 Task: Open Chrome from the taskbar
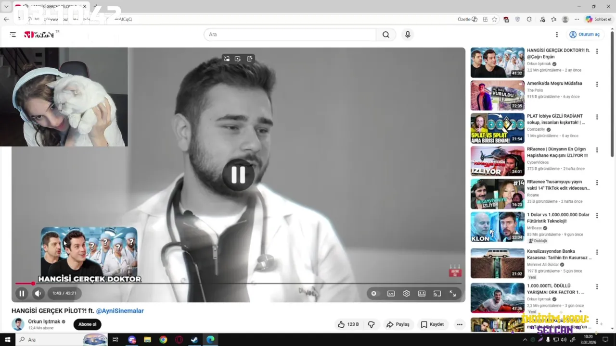coord(163,340)
